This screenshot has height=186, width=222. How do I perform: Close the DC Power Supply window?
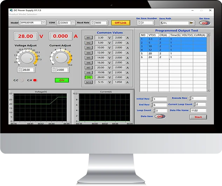(x=210, y=10)
